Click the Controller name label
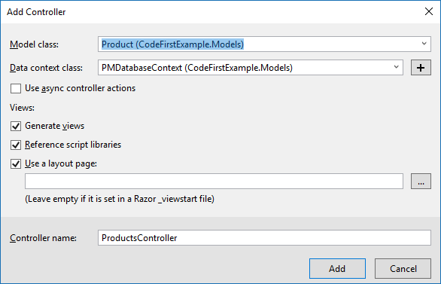 (x=43, y=238)
